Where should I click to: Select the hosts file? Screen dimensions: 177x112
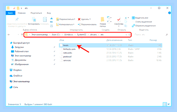[x=111, y=45]
